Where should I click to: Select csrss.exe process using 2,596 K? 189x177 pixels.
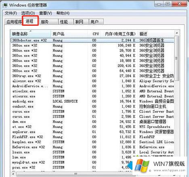click(92, 117)
